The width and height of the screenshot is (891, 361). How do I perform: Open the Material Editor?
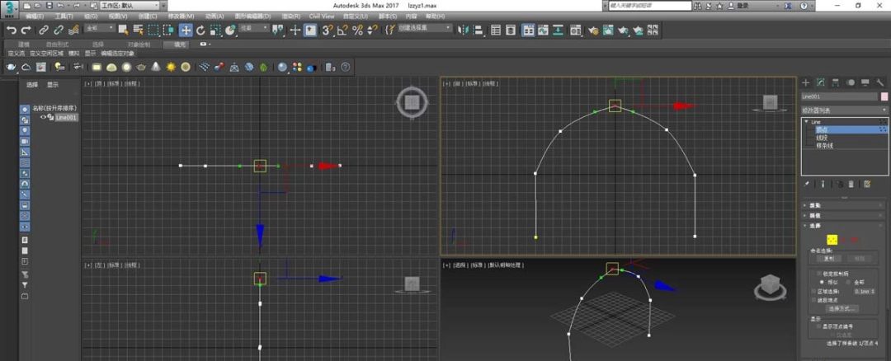pyautogui.click(x=576, y=30)
